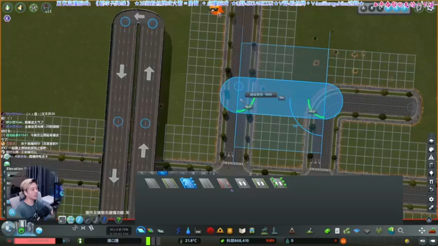Image resolution: width=438 pixels, height=246 pixels.
Task: Select the freeform road drawing mode
Action: pos(96,220)
